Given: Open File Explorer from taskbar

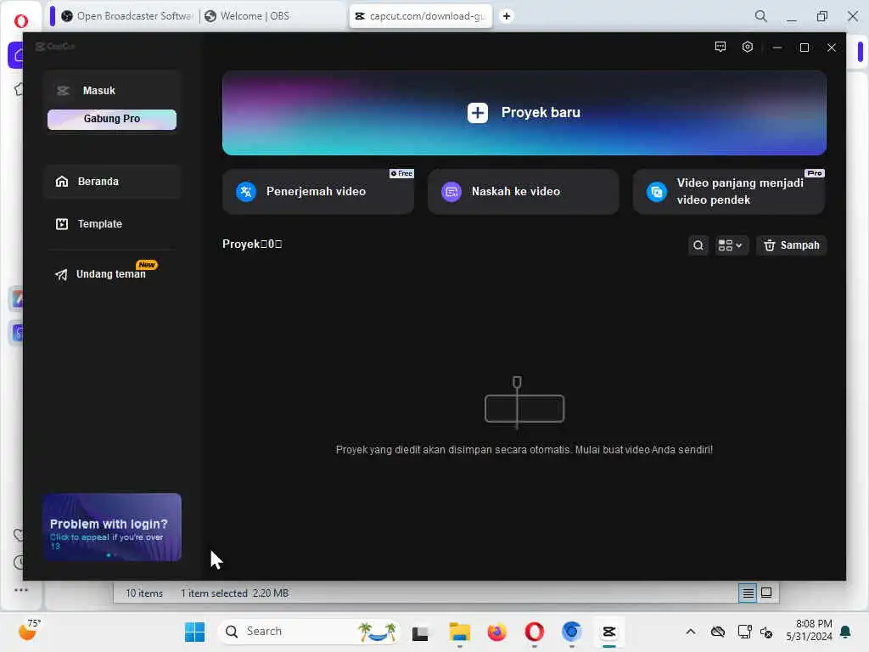Looking at the screenshot, I should 459,632.
